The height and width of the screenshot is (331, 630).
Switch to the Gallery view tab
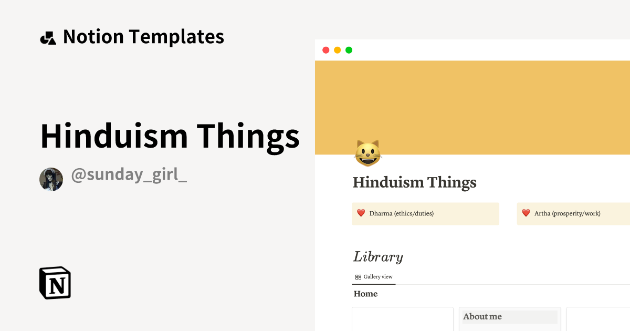point(374,276)
